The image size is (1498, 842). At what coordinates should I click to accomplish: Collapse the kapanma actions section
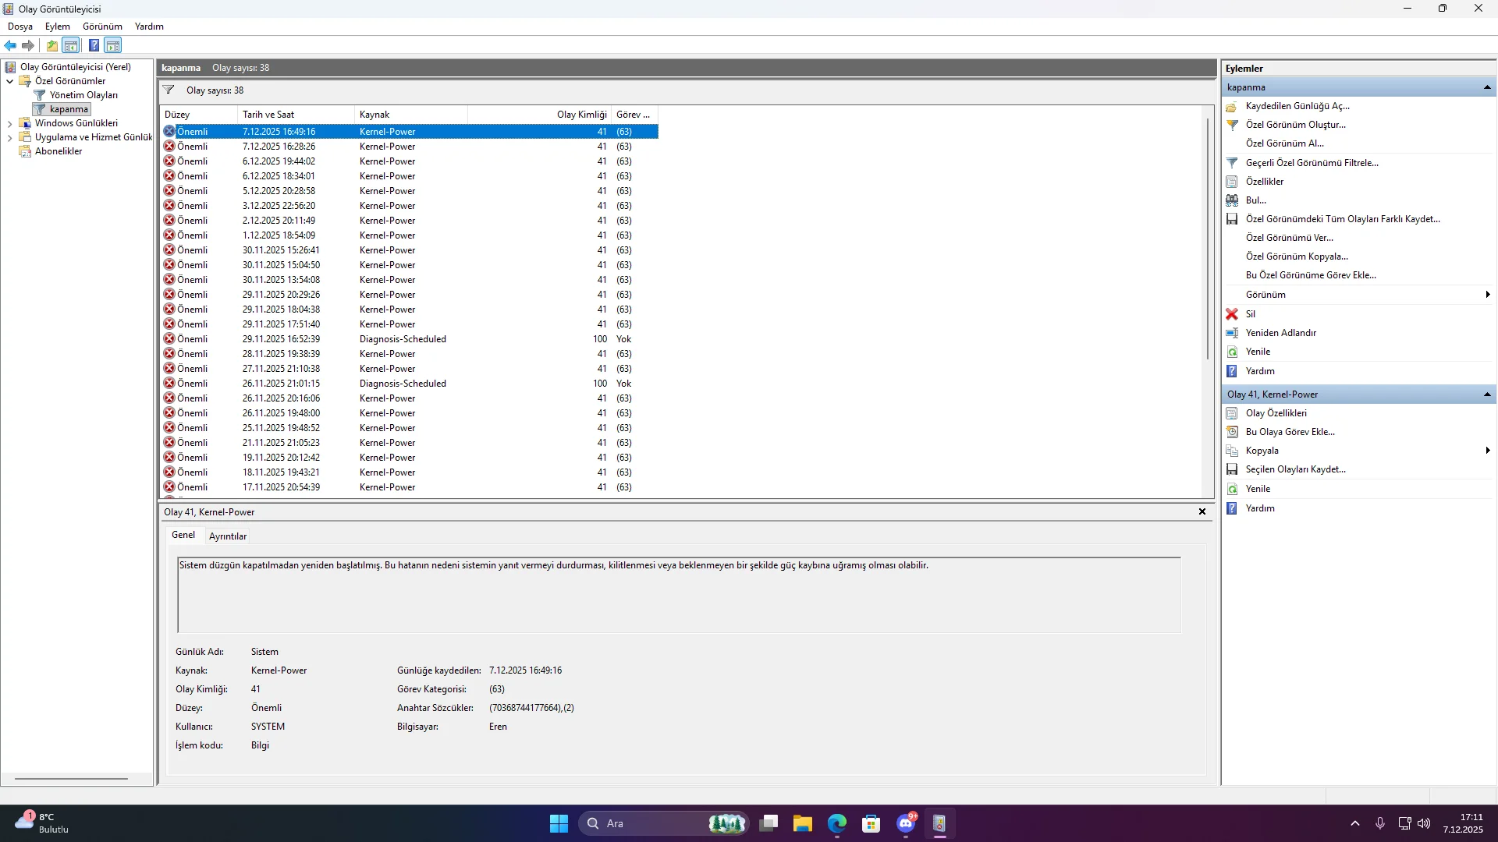pyautogui.click(x=1487, y=87)
